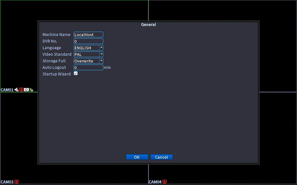This screenshot has height=185, width=297.
Task: Select the CAM03 channel label
Action: [x=7, y=182]
